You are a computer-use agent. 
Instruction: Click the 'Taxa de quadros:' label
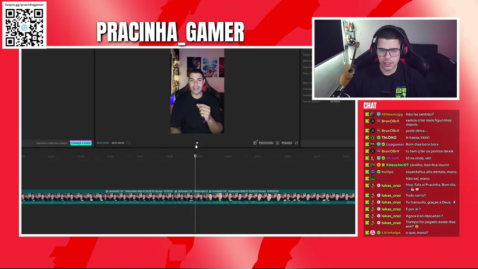coord(311,101)
